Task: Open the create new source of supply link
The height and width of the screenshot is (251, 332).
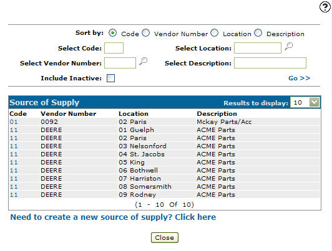Action: [x=113, y=217]
